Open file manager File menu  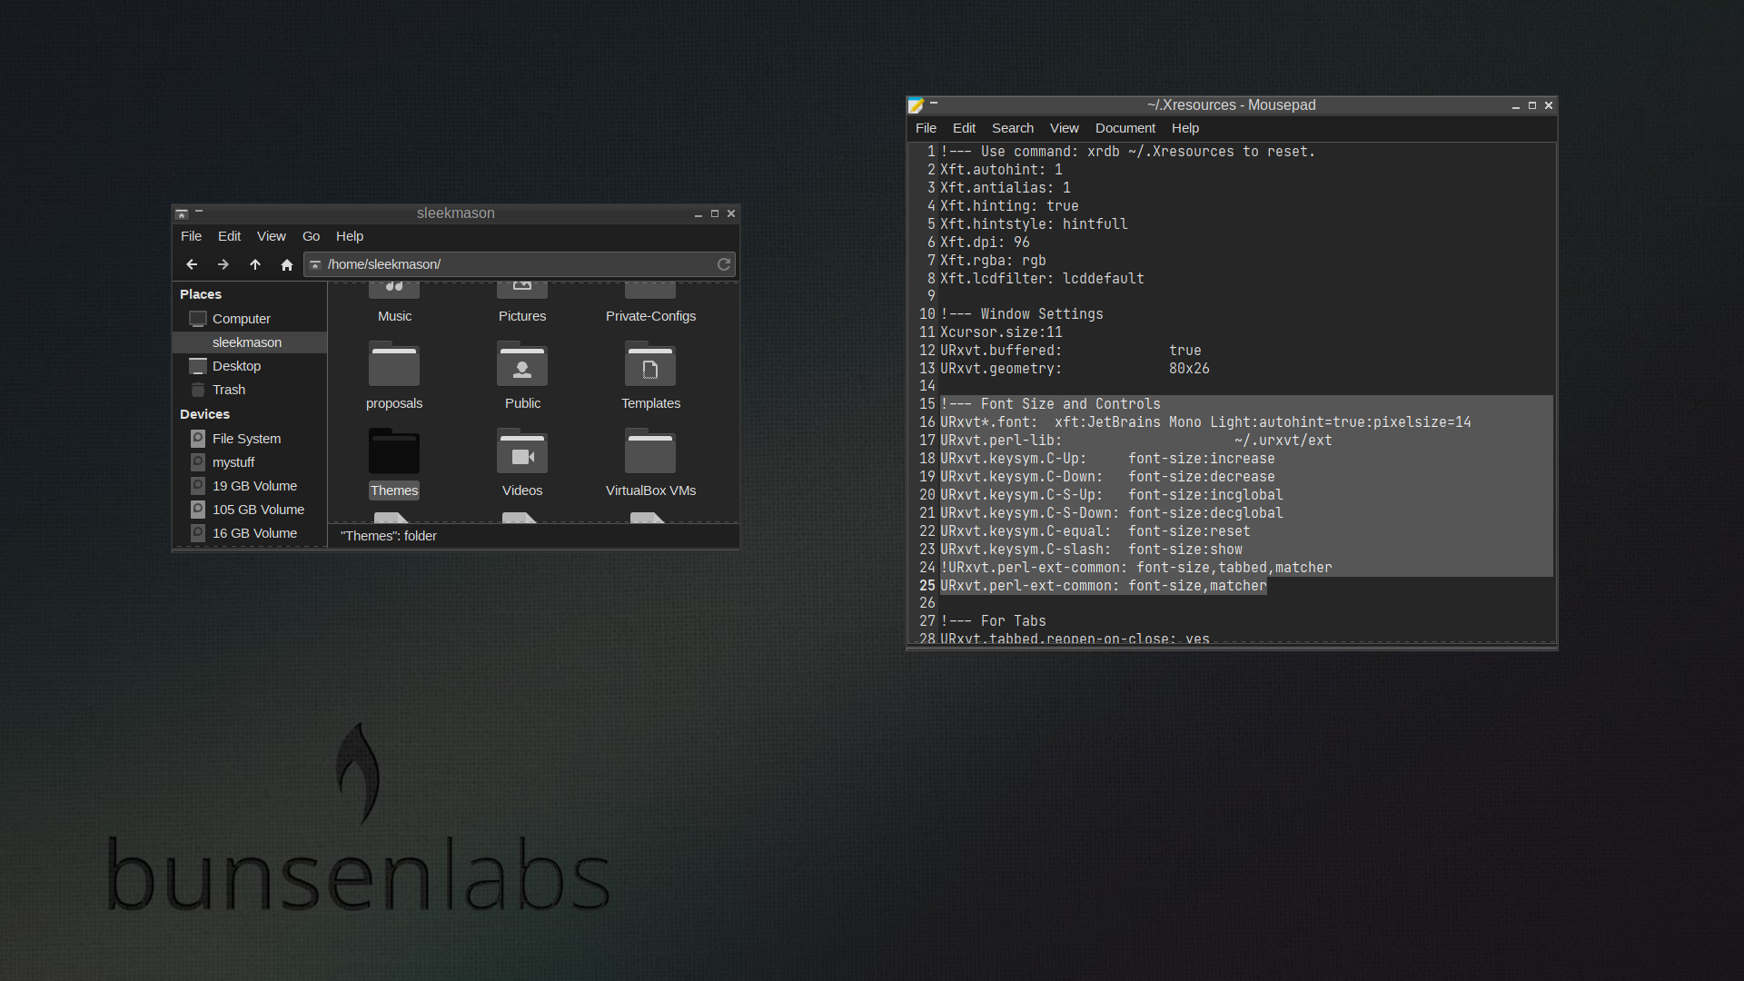192,236
